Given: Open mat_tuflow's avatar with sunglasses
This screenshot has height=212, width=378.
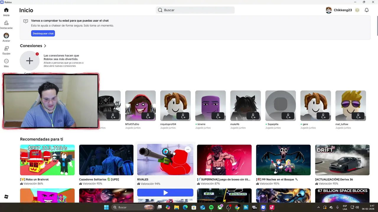Looking at the screenshot, I should point(351,106).
